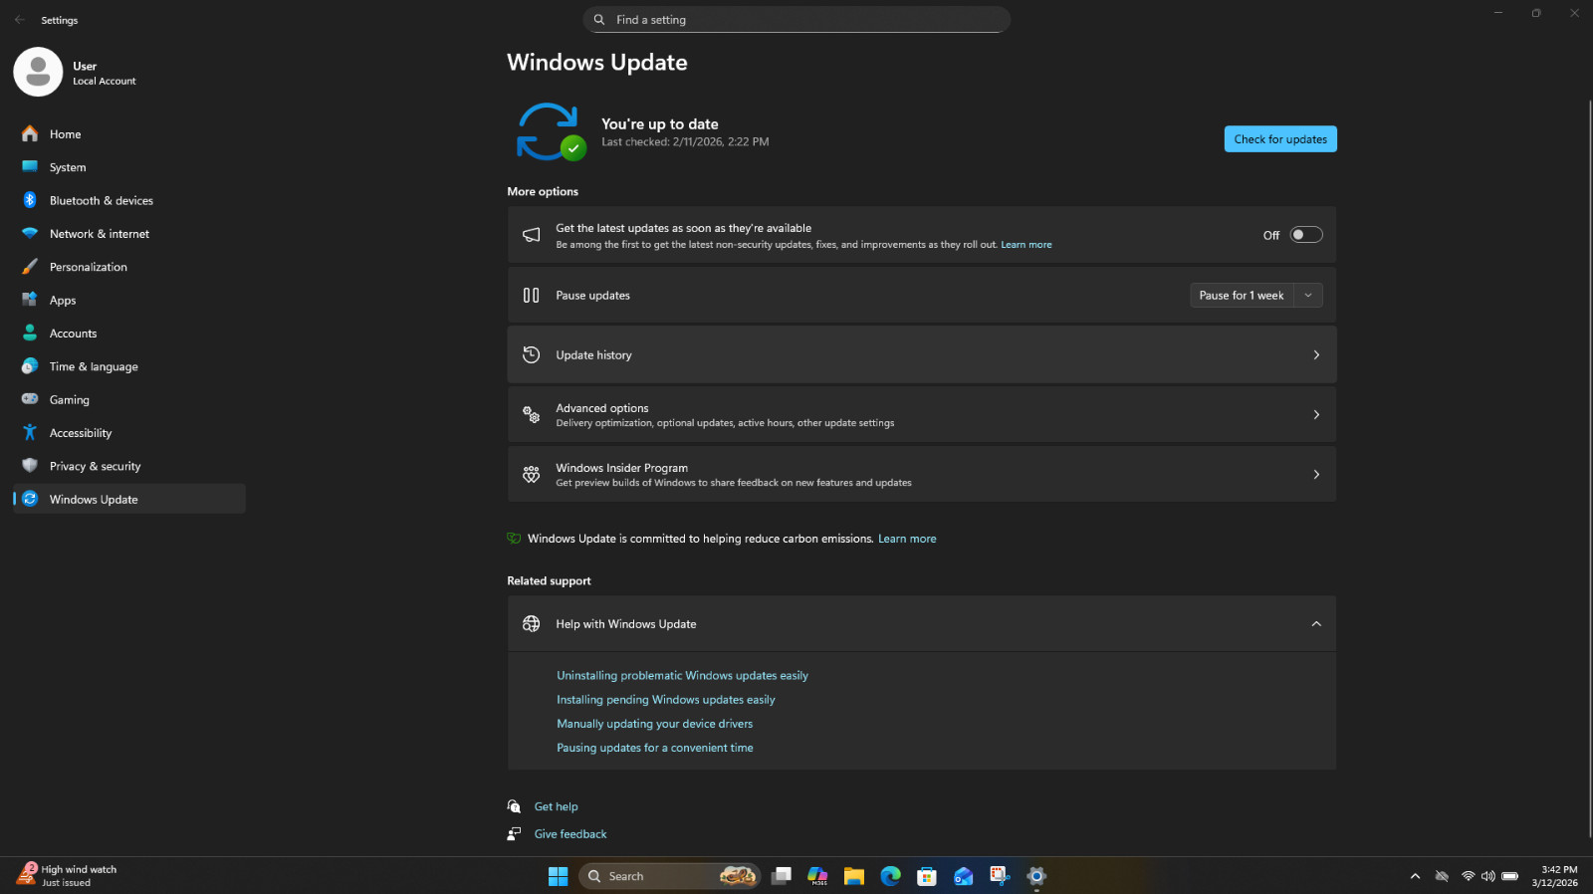Click the globe icon beside Help with Windows Update

tap(532, 624)
